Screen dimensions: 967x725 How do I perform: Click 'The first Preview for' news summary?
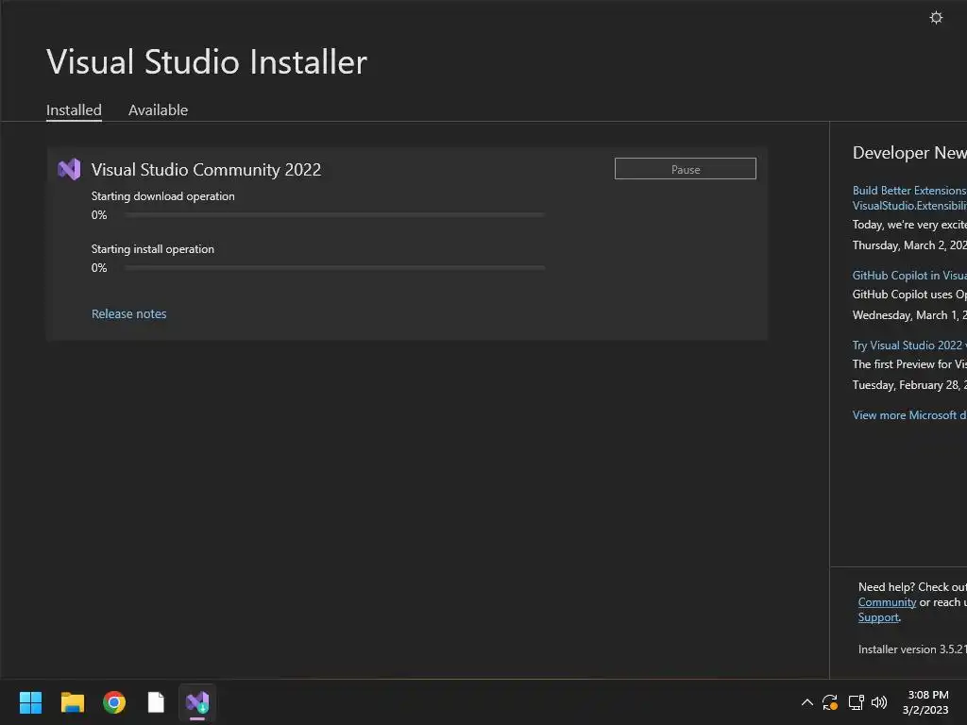coord(909,363)
